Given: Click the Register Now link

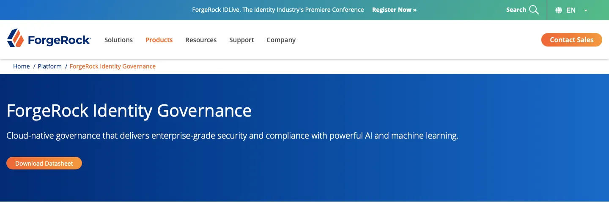Looking at the screenshot, I should [x=394, y=10].
